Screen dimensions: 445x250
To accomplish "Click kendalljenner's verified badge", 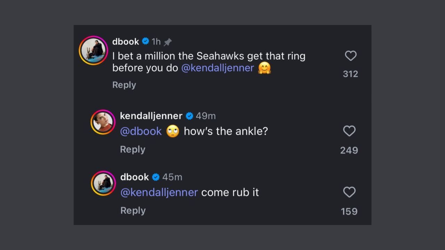I will 189,116.
